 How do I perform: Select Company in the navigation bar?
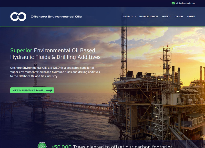[x=179, y=17]
